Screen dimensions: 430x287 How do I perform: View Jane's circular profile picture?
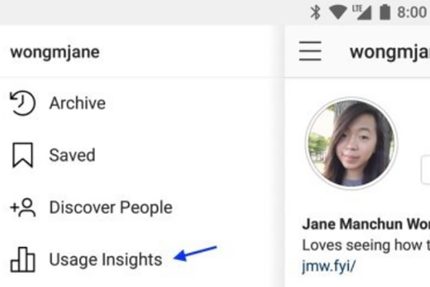click(352, 143)
